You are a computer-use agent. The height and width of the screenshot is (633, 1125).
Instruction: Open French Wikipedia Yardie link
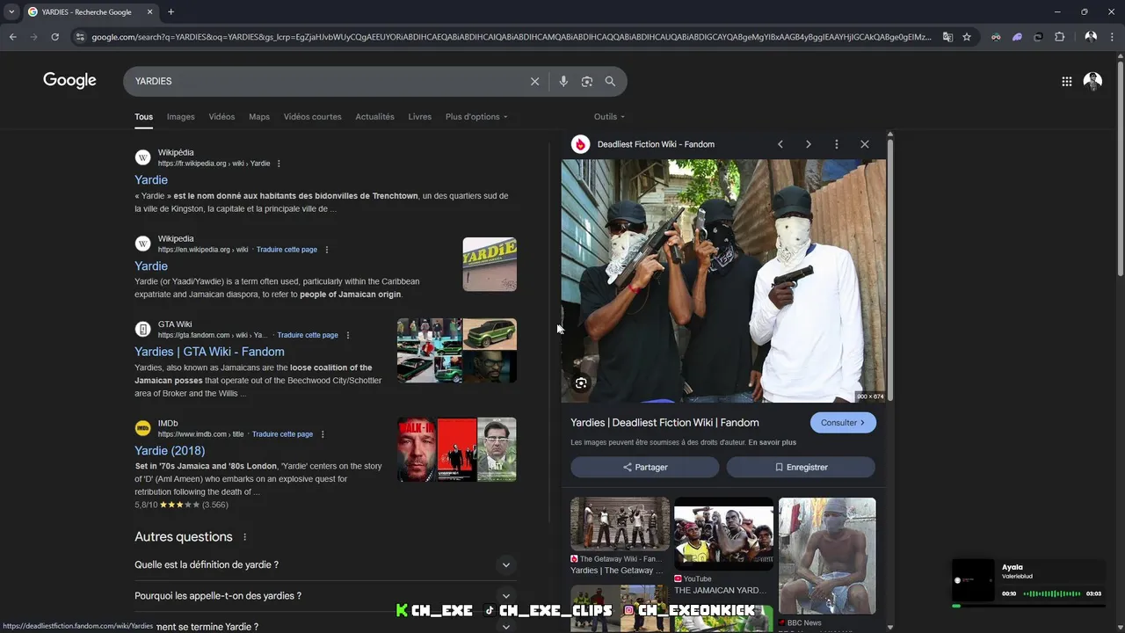(151, 180)
